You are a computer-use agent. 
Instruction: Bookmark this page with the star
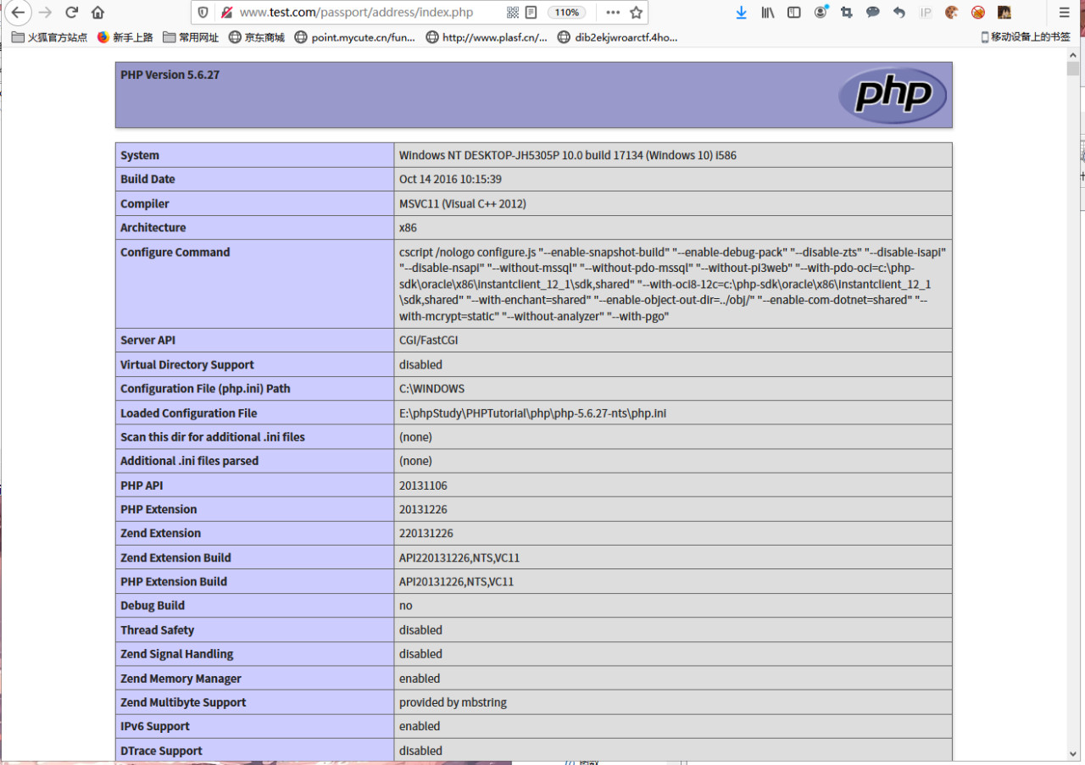click(x=636, y=13)
